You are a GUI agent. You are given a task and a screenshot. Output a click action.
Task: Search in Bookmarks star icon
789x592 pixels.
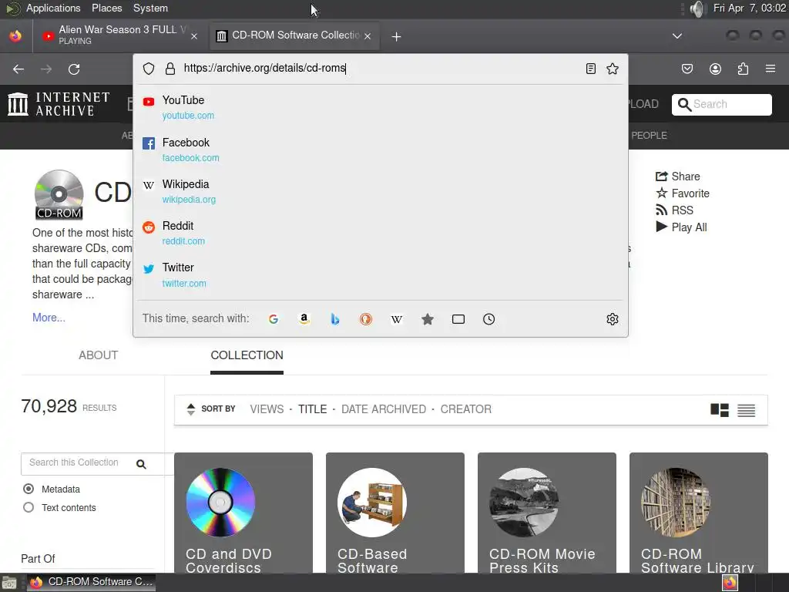click(427, 319)
